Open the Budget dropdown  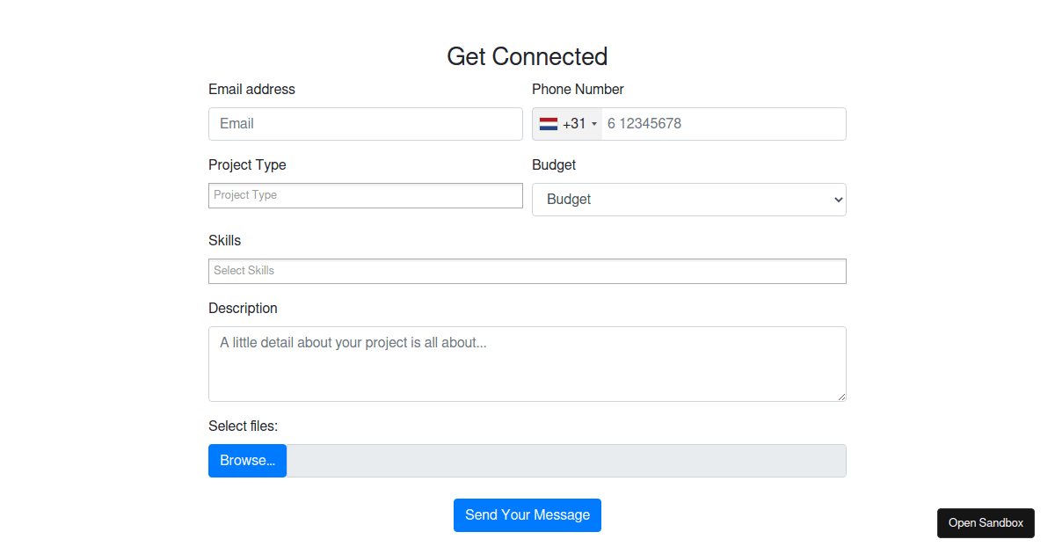(x=688, y=200)
